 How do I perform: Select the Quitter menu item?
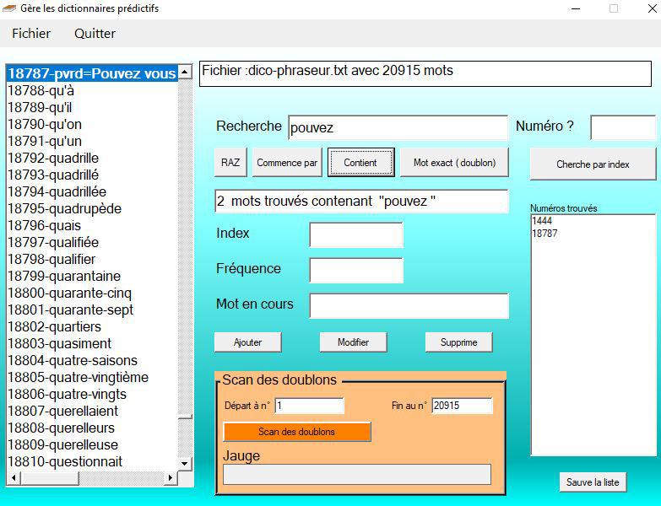(95, 34)
